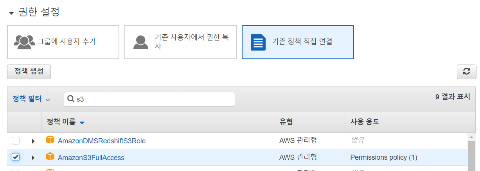Click the orange box icon beside AmazonDMSRedshiftS3Role
Viewport: 480px width, 171px height.
click(x=50, y=140)
